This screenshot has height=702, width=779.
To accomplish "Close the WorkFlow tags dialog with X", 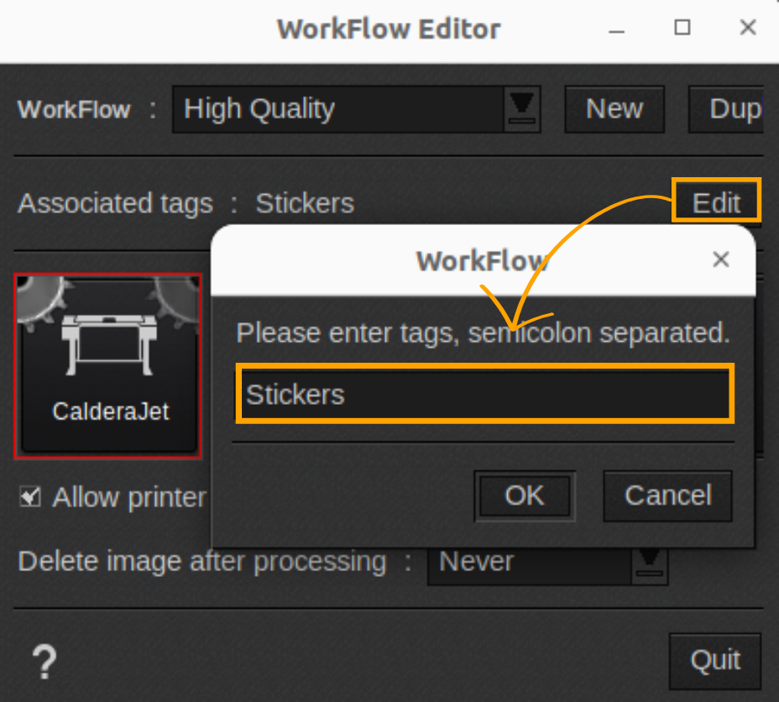I will (720, 259).
